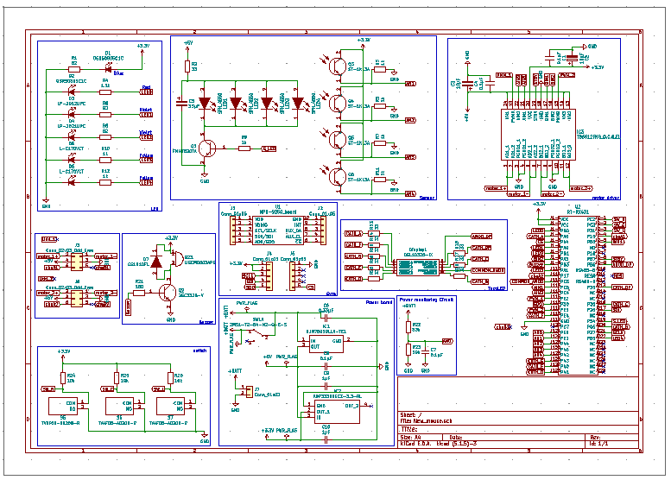Image resolution: width=671 pixels, height=480 pixels.
Task: Select resistor R9 at Q1 base
Action: tap(244, 148)
